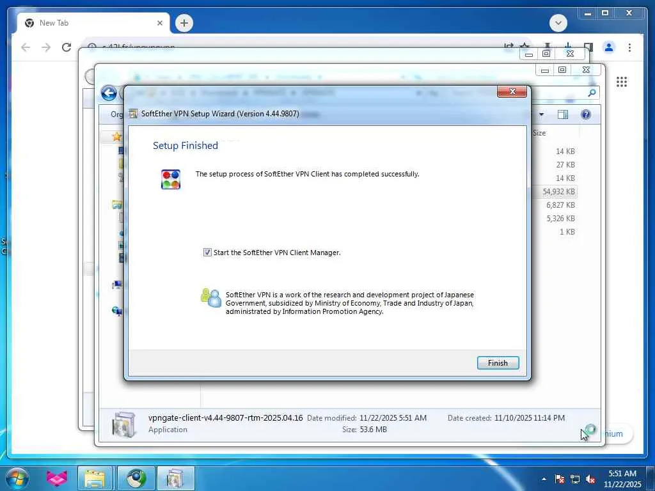655x491 pixels.
Task: Switch to Chromium browser on taskbar
Action: [136, 478]
